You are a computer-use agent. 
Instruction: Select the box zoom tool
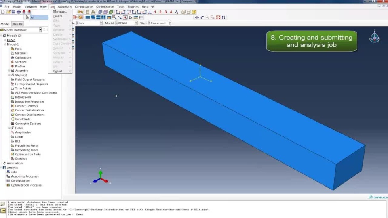(213, 17)
